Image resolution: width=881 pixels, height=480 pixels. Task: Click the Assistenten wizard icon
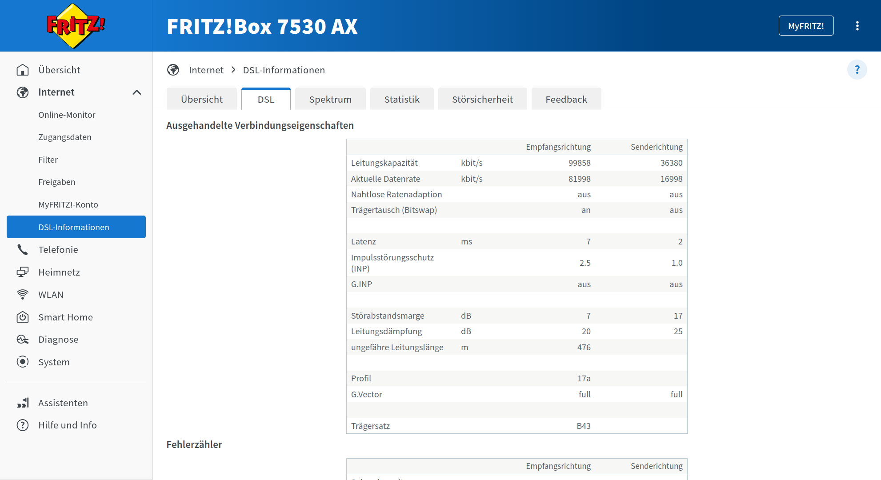[23, 403]
